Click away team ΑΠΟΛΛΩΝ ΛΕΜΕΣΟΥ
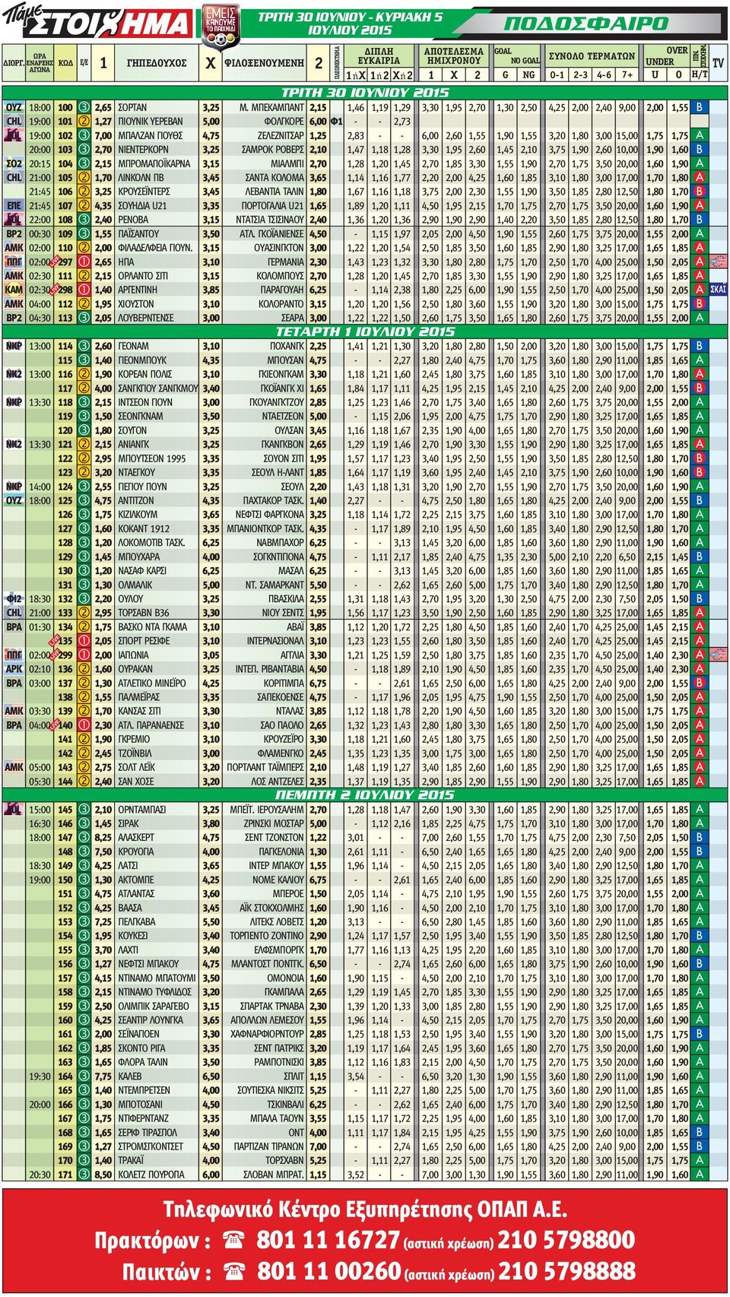The image size is (730, 1297). click(268, 1020)
